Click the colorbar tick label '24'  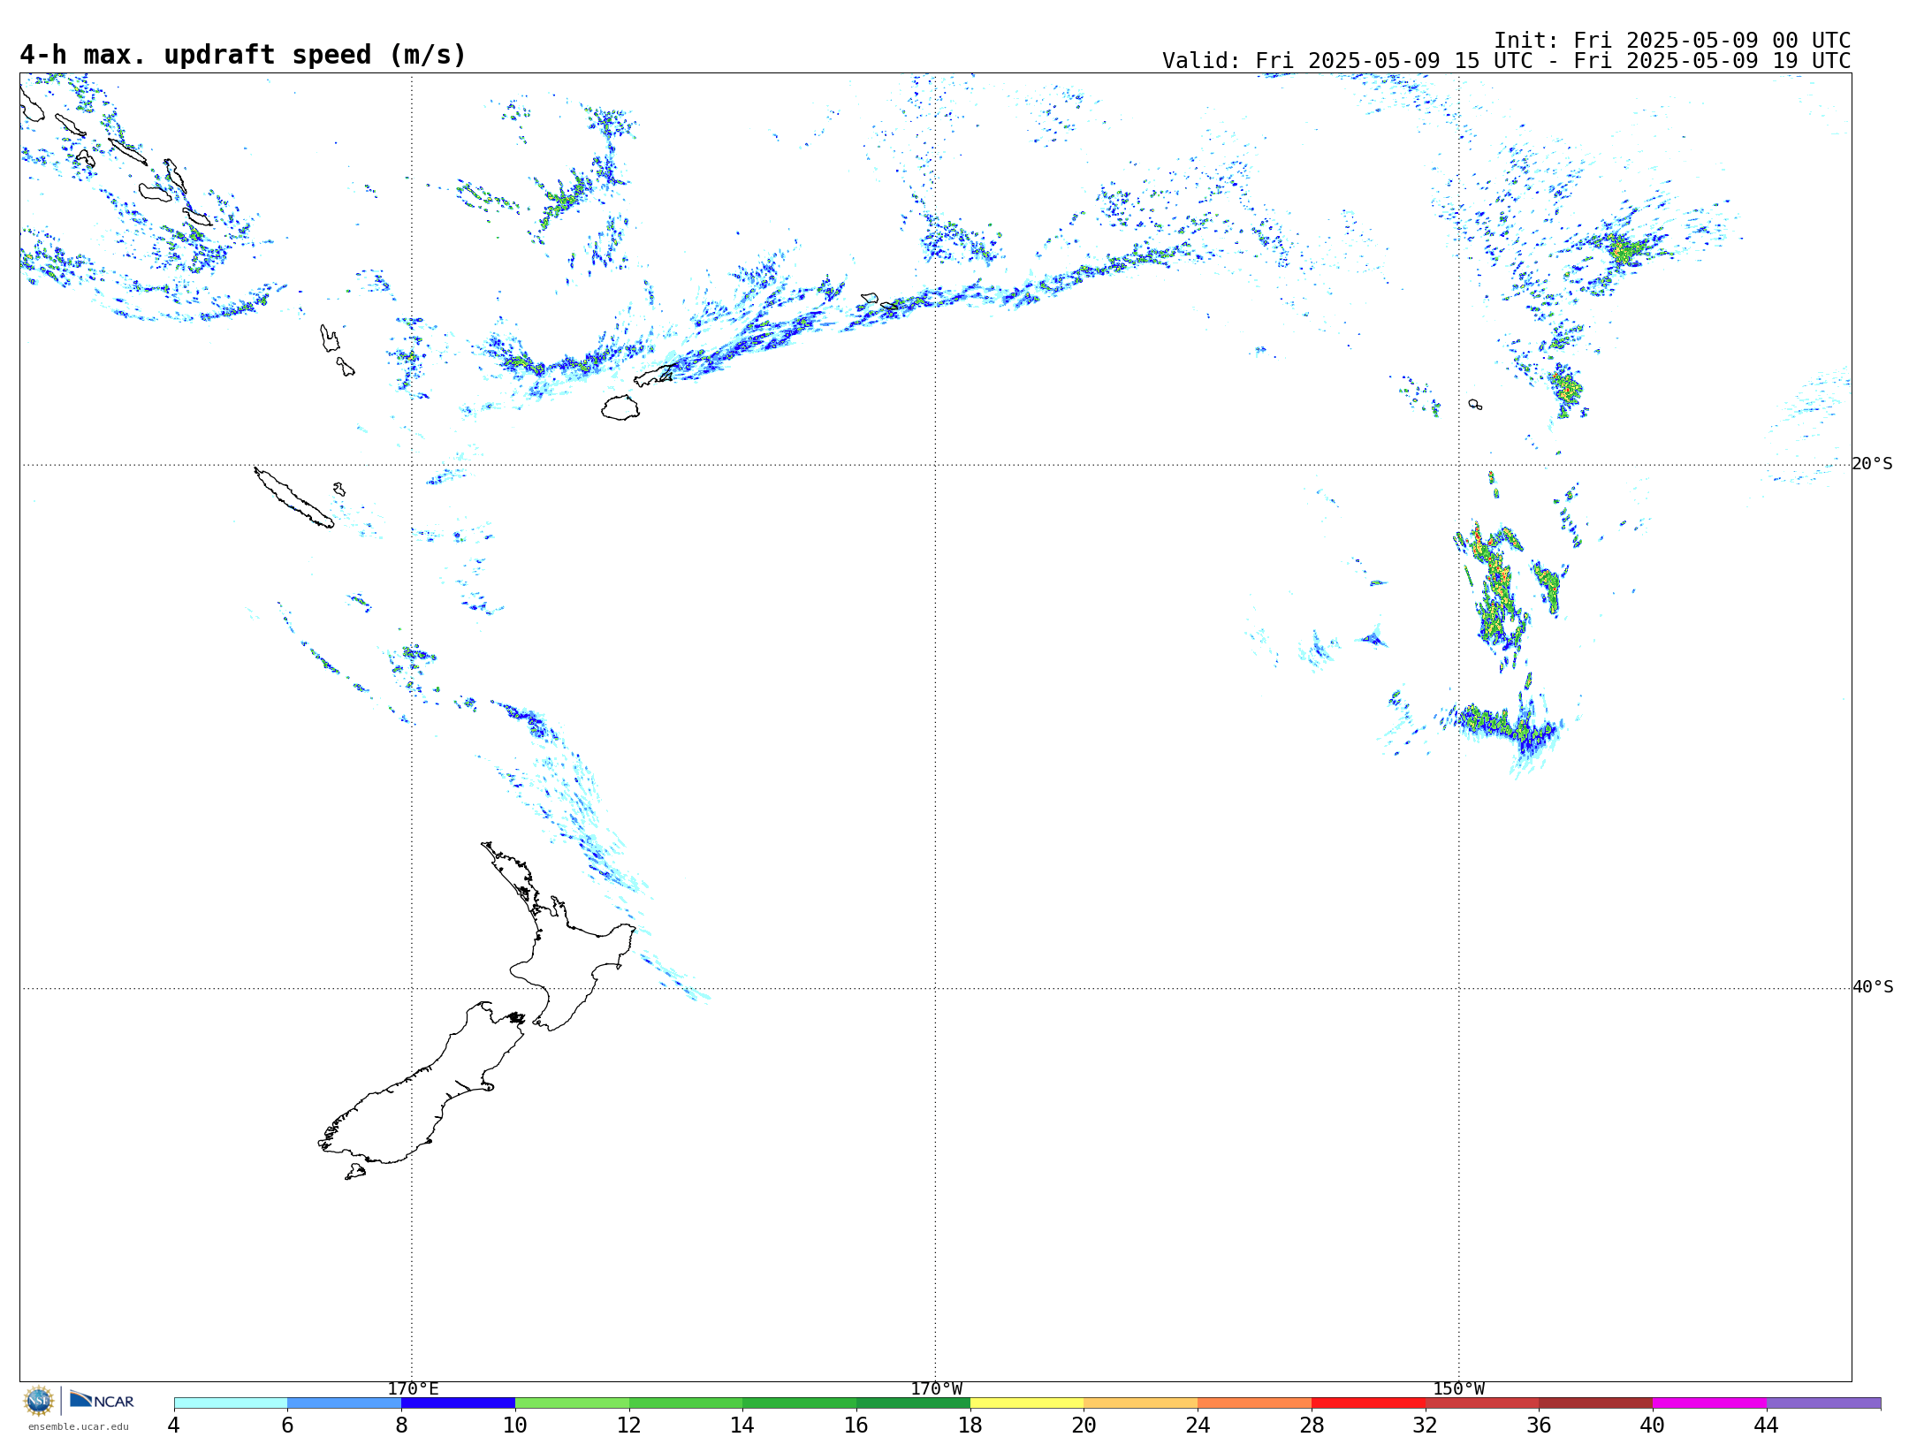tap(1198, 1425)
